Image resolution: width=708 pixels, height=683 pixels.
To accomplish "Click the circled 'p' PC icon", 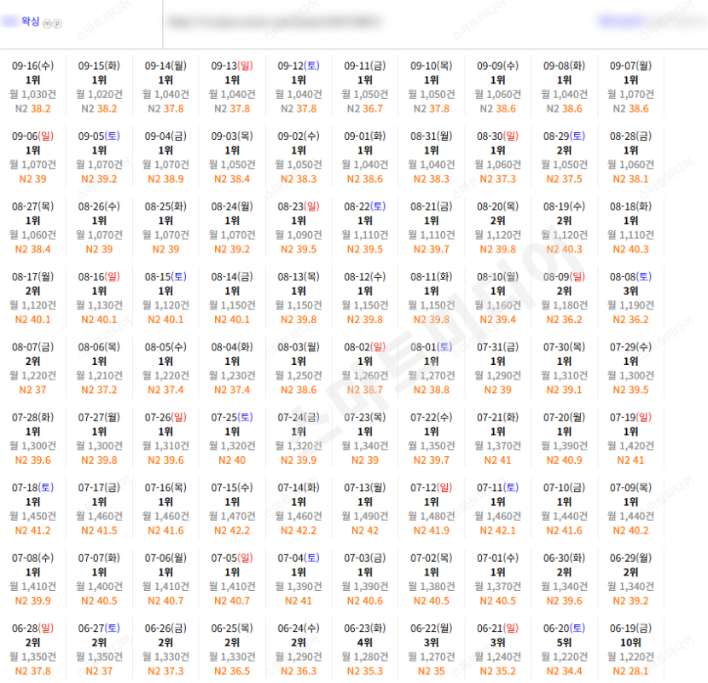I will [57, 24].
